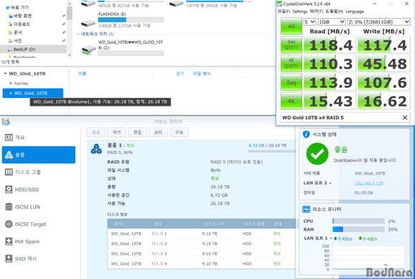The image size is (415, 279).
Task: Collapse the Network locations group in Explorer
Action: click(77, 34)
